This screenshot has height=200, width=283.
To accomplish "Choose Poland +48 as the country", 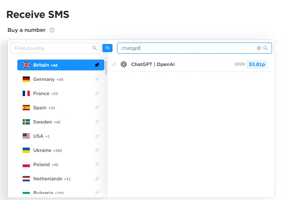I will pyautogui.click(x=45, y=164).
